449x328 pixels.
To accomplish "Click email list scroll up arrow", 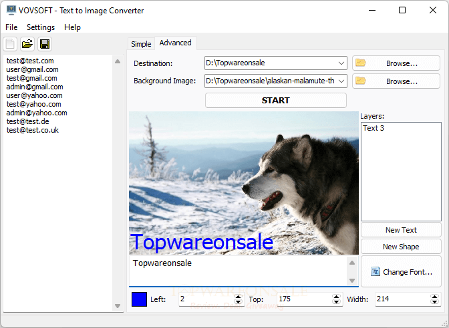I will (x=118, y=61).
